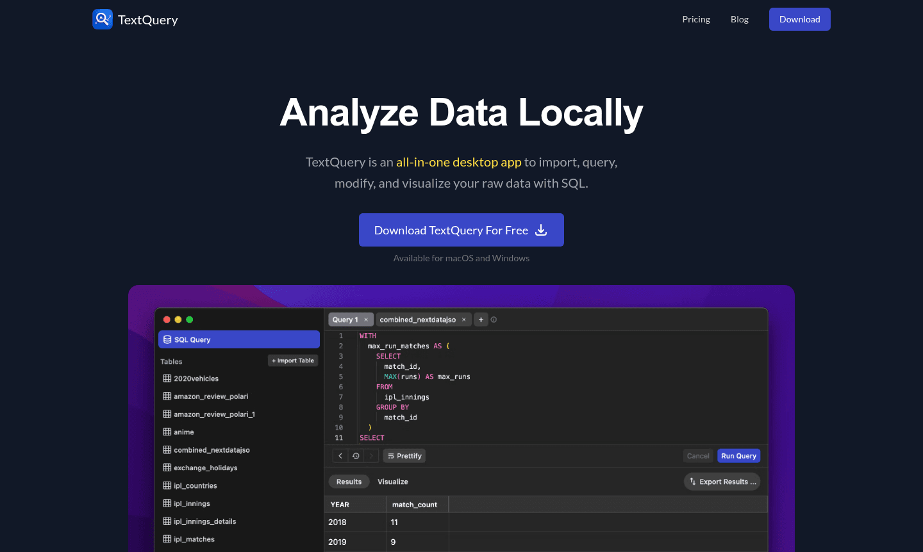Run the SQL query
The image size is (923, 552).
(738, 455)
